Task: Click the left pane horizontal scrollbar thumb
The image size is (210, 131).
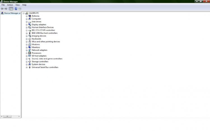Action: coord(7,116)
